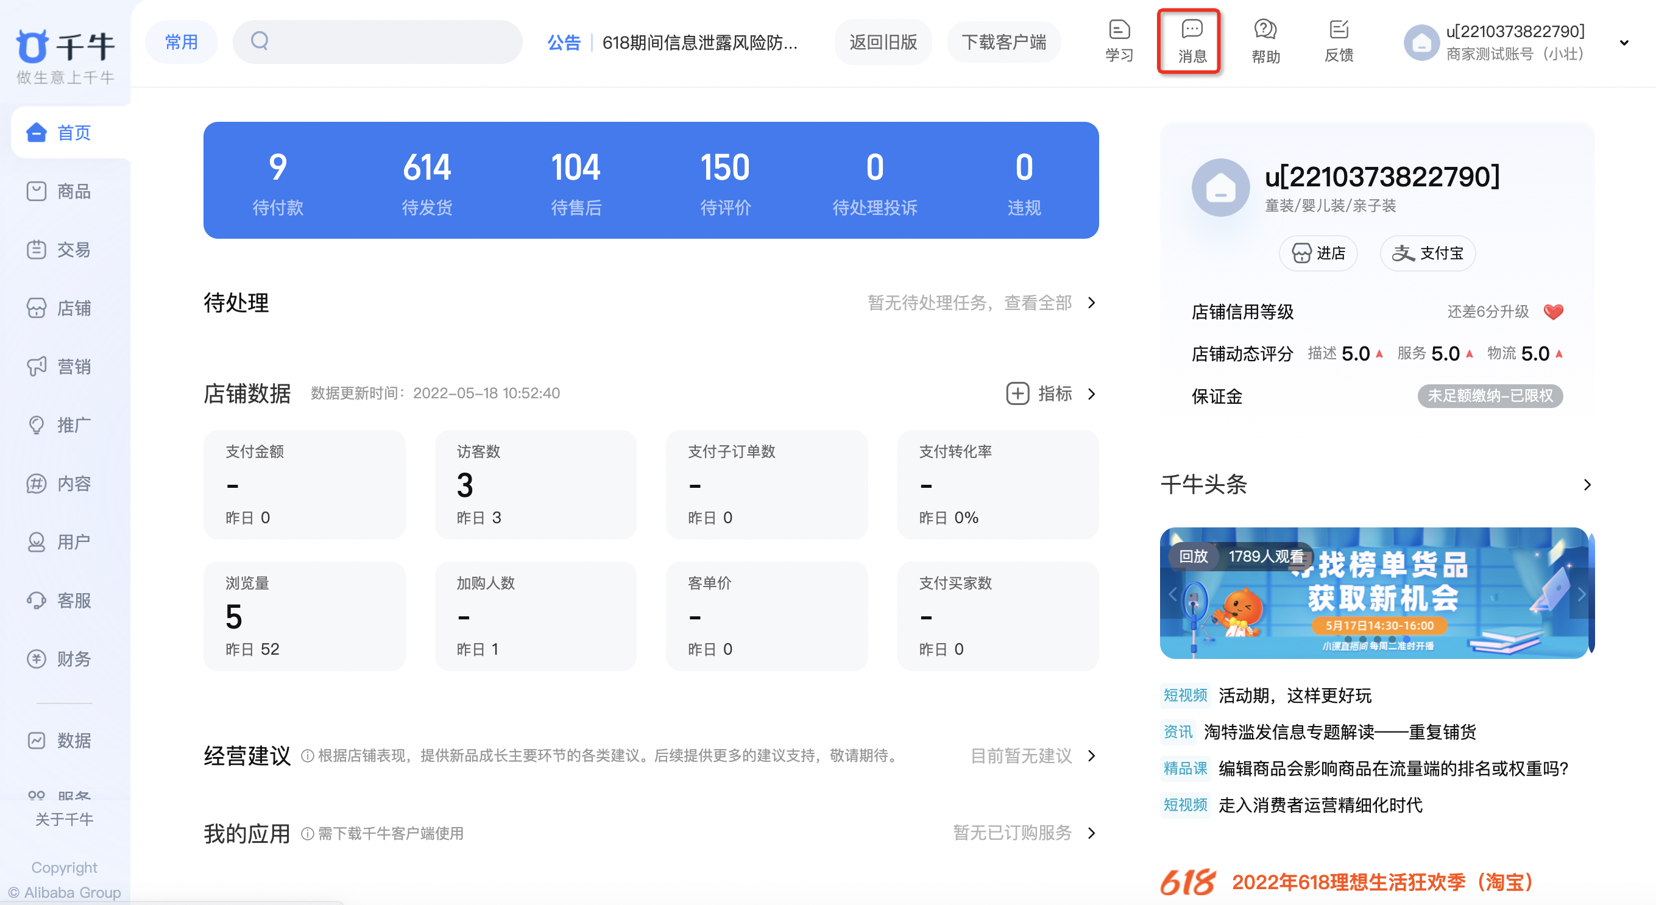Open the 帮助 help icon
The image size is (1656, 905).
coord(1265,41)
